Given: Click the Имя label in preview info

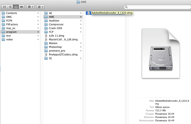Looking at the screenshot, I should pyautogui.click(x=151, y=101).
